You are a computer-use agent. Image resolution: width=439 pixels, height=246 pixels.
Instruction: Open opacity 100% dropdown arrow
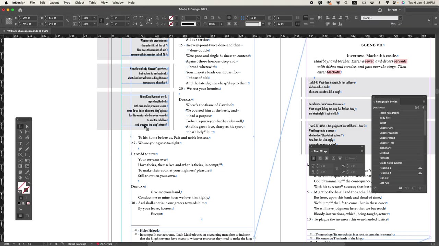(x=222, y=24)
